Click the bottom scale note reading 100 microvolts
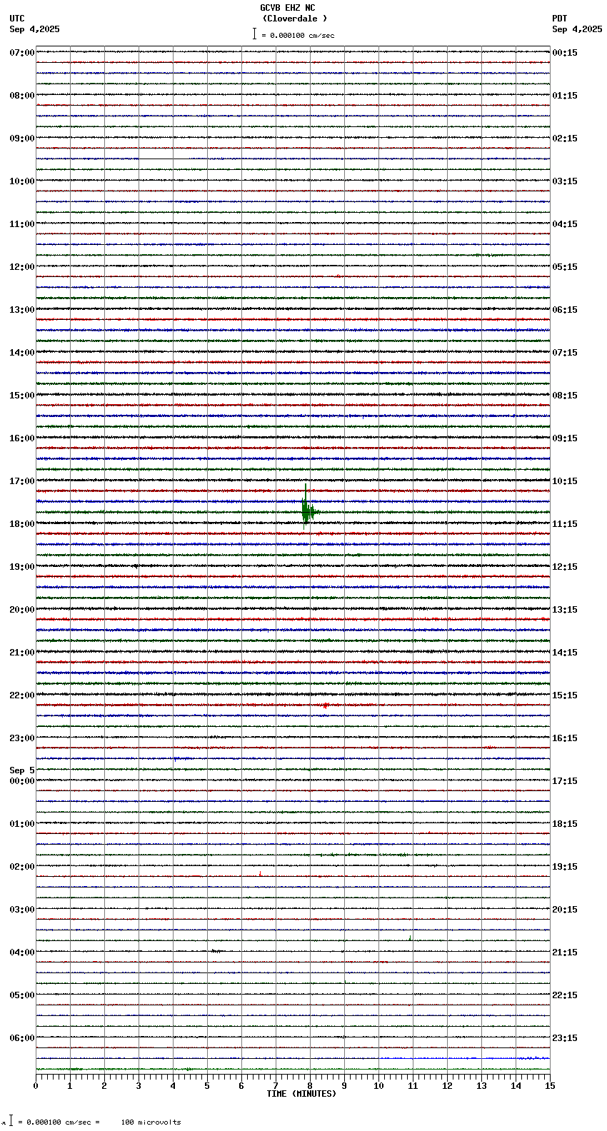607x1131 pixels. (151, 1122)
